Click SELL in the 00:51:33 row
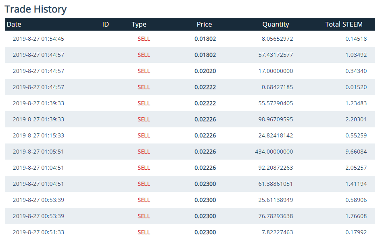 tap(144, 233)
